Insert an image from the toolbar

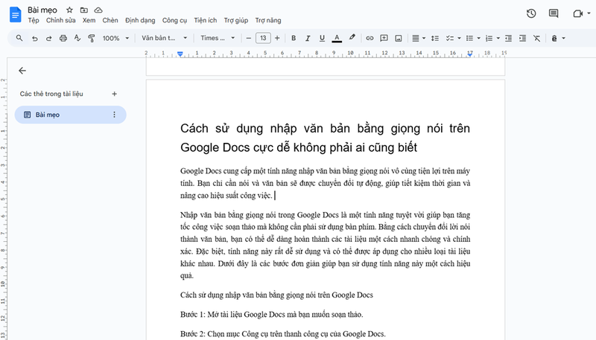pos(399,38)
